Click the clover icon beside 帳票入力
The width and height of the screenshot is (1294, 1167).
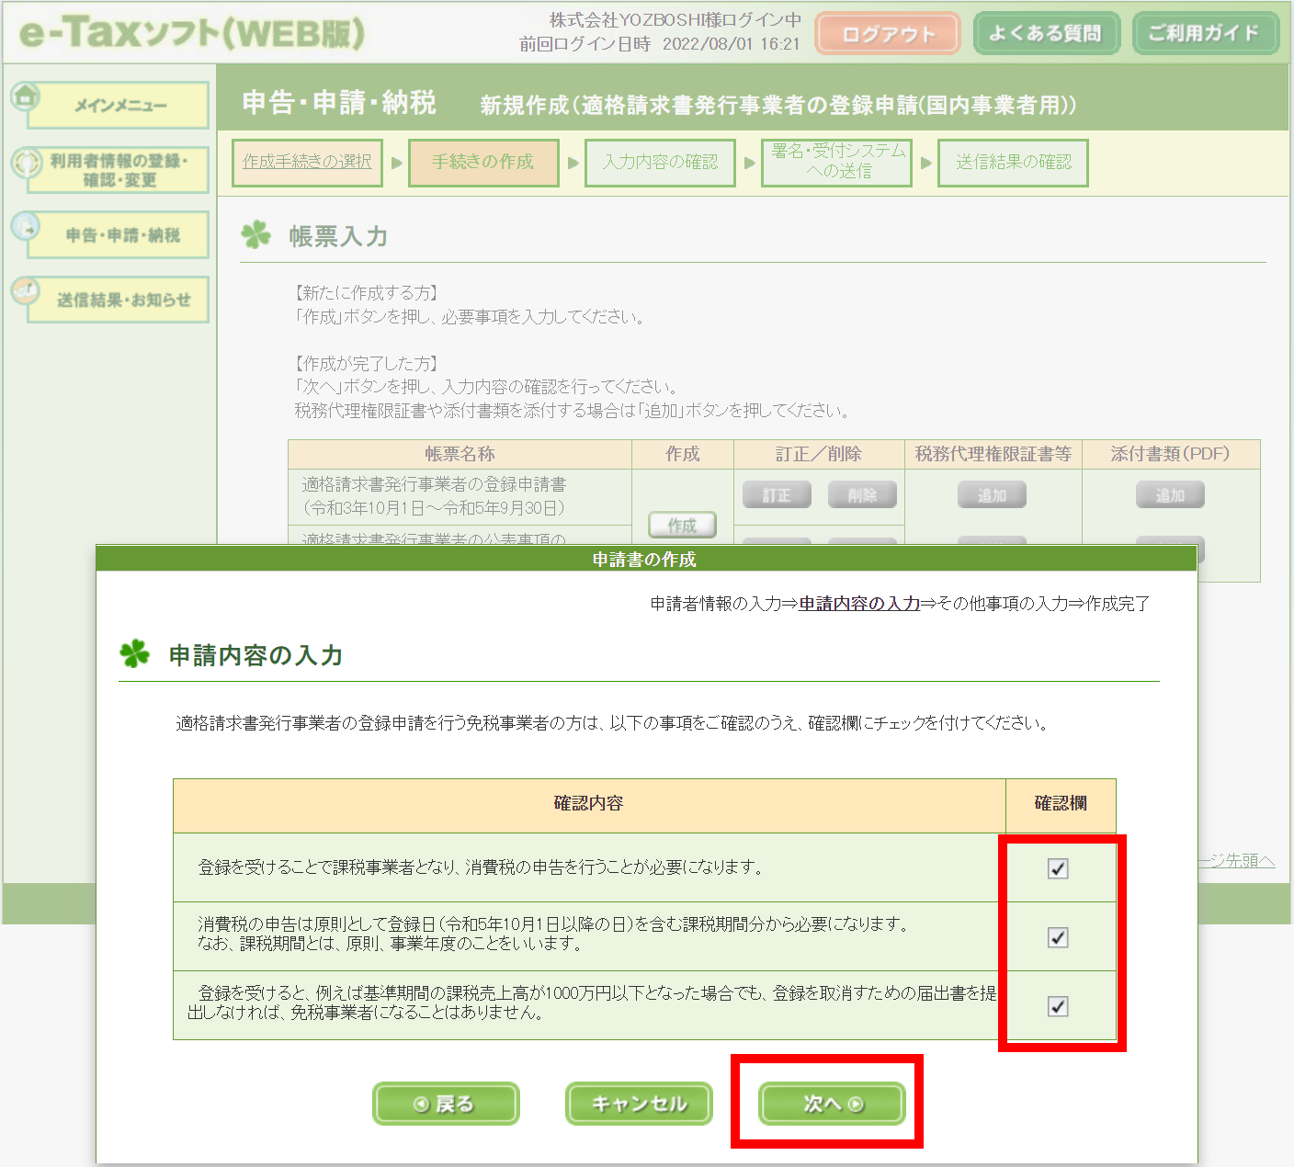pos(255,235)
